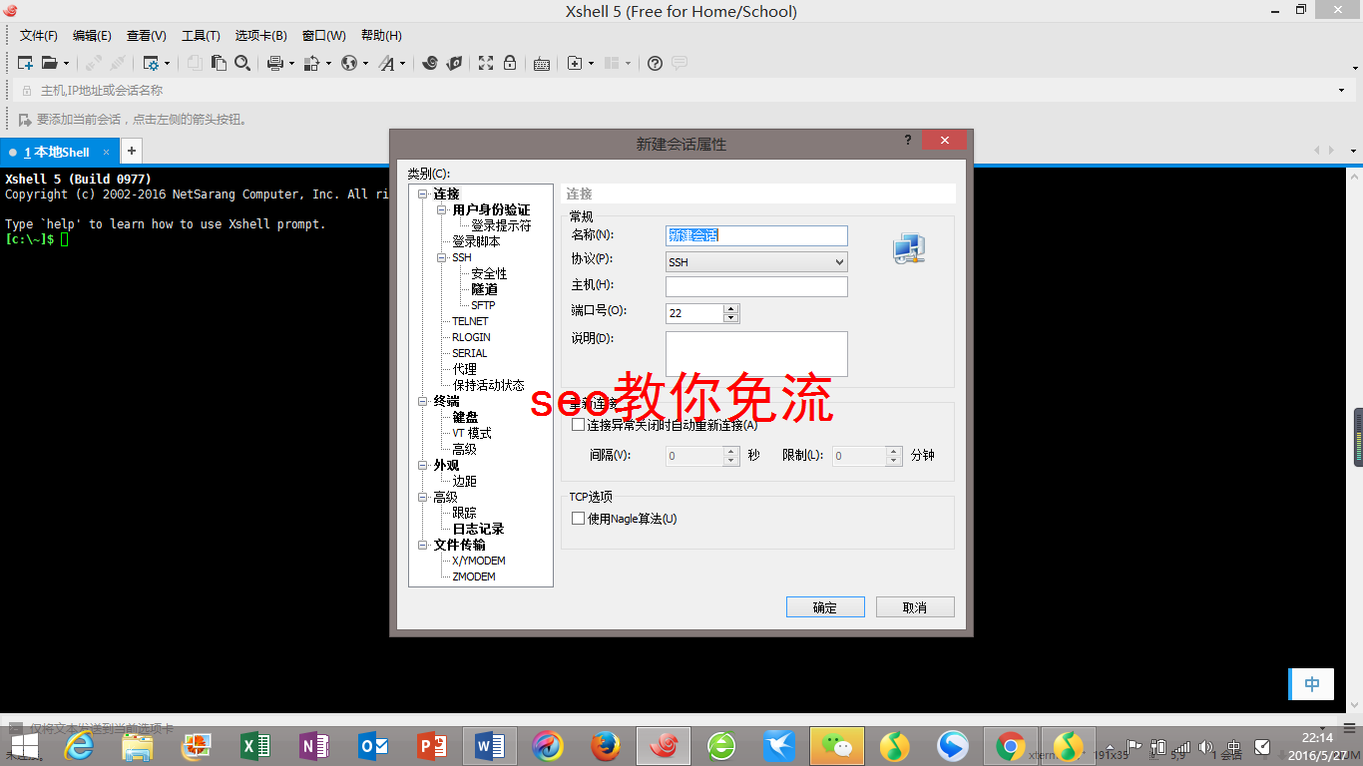Launch Microsoft Word from the taskbar
Viewport: 1363px width, 766px height.
coord(489,746)
